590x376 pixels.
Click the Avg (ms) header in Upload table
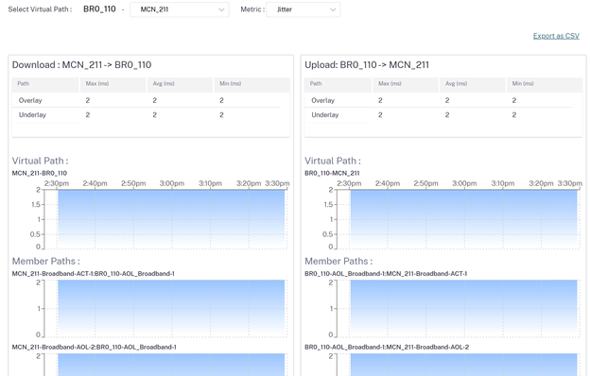click(473, 84)
